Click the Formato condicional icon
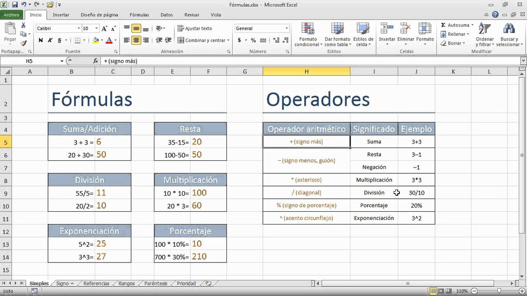The image size is (527, 296). (x=308, y=29)
